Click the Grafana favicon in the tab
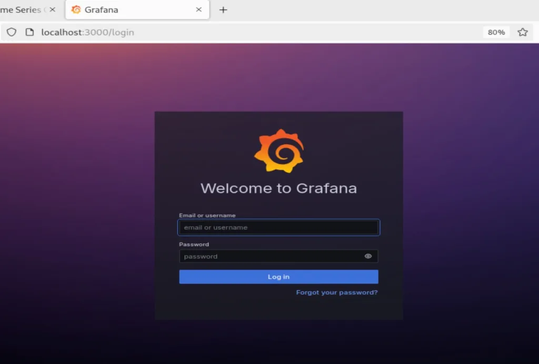 pos(76,10)
